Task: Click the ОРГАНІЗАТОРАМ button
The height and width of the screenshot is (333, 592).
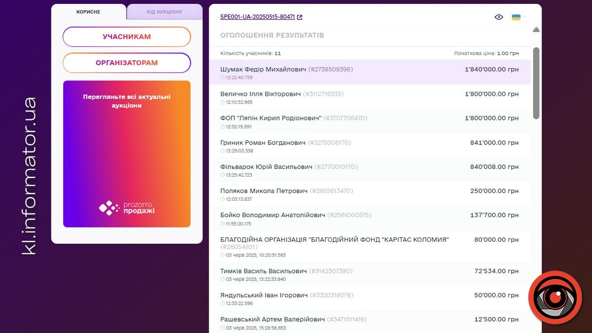Action: pyautogui.click(x=126, y=63)
